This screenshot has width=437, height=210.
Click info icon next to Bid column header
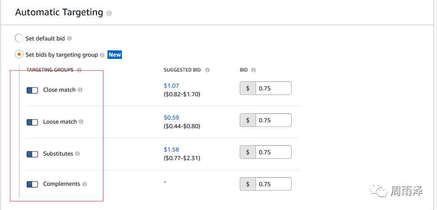(253, 70)
